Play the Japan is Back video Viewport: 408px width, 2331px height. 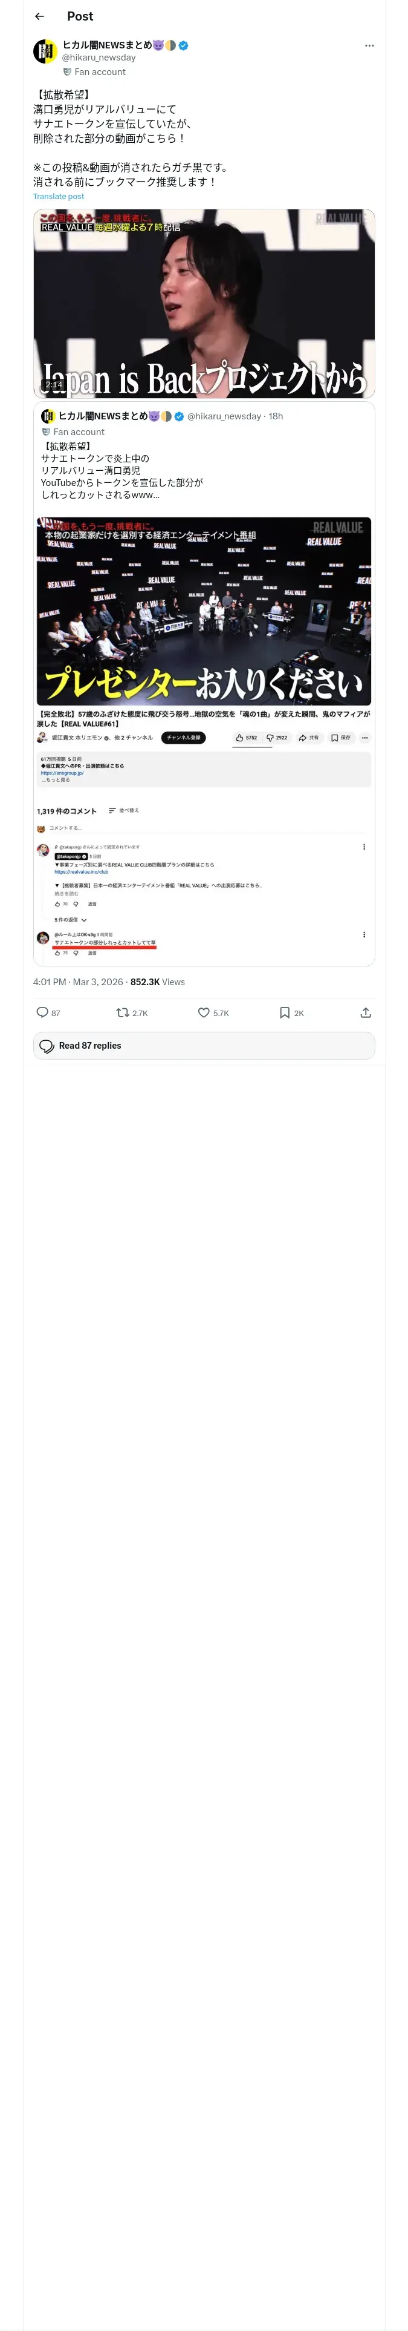pos(204,304)
